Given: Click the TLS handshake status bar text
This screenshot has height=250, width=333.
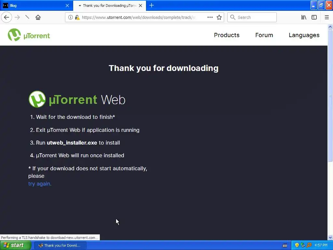Looking at the screenshot, I should click(x=50, y=237).
